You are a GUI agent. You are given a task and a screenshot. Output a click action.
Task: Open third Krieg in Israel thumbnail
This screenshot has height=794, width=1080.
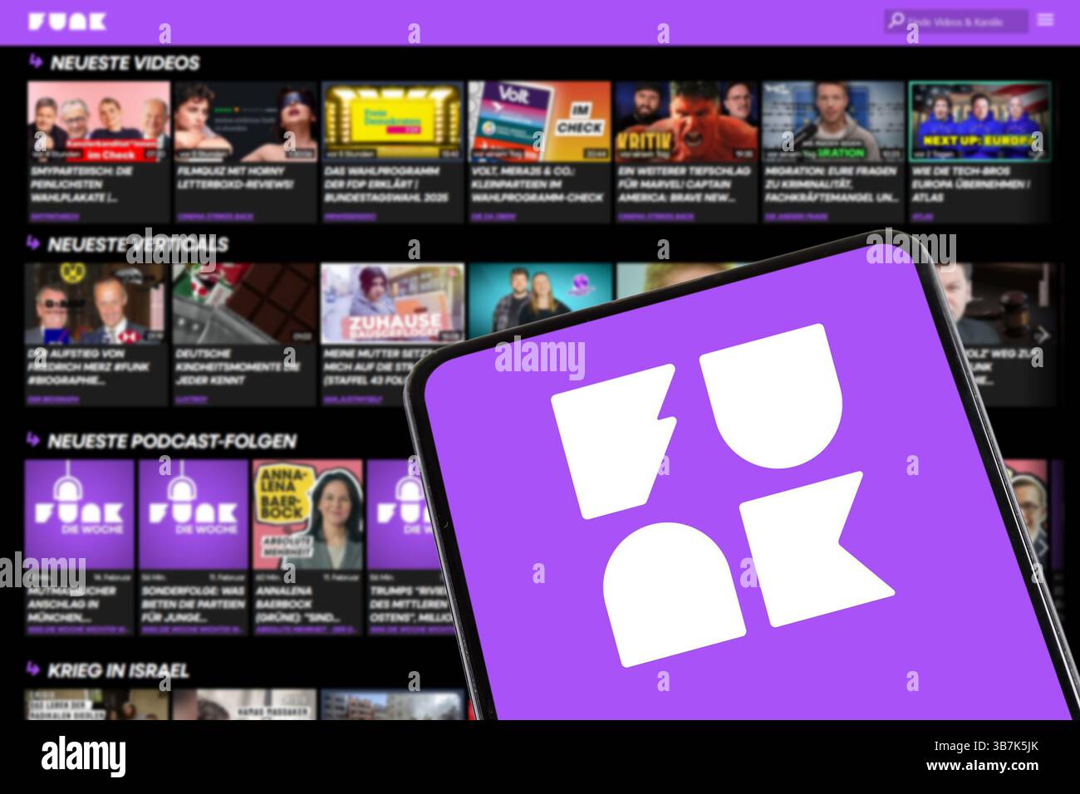tap(392, 704)
